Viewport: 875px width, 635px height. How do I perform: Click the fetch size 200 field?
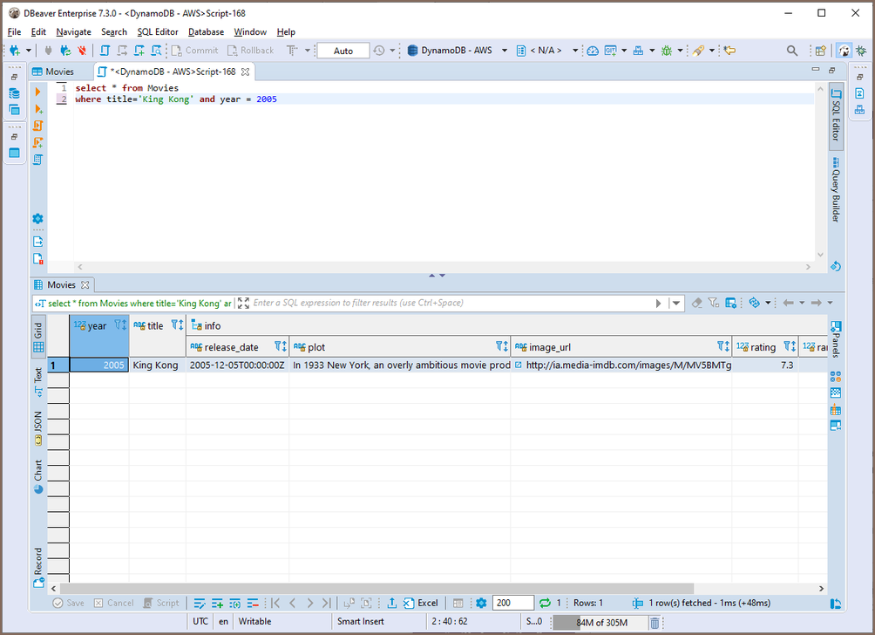pyautogui.click(x=512, y=603)
